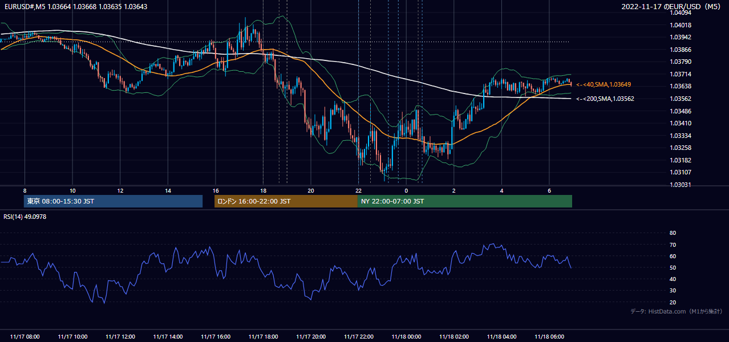Click bottom time label 11/17 12:00
Screen dimensions: 729x342
(x=120, y=337)
